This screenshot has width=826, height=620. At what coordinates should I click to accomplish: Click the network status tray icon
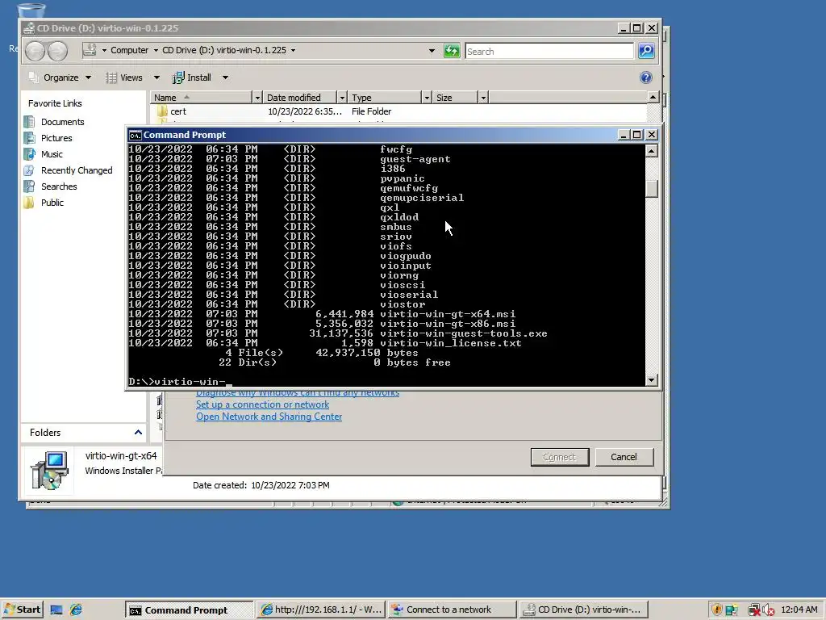[x=754, y=610]
